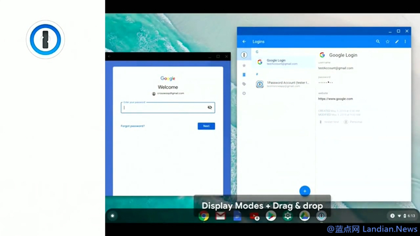Edit the Google Login with pencil icon

397,42
